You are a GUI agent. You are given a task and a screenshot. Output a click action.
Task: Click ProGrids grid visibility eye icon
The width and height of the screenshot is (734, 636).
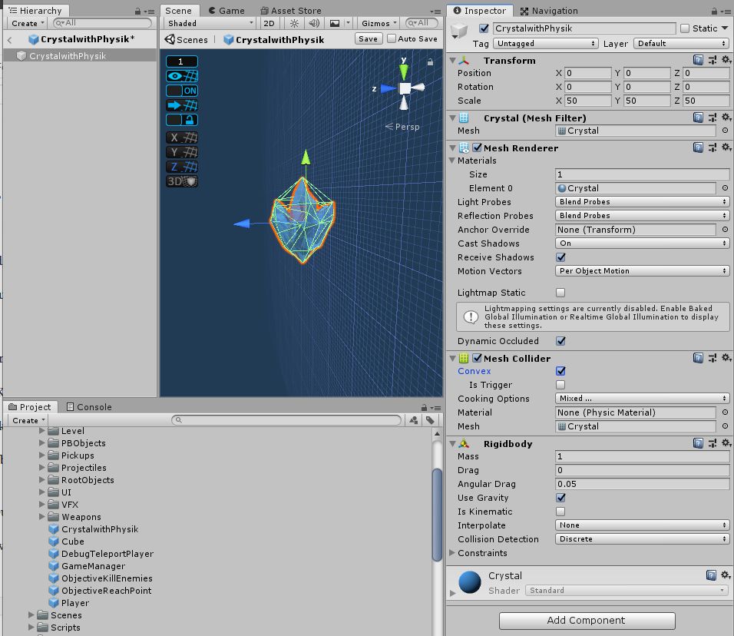click(x=174, y=76)
